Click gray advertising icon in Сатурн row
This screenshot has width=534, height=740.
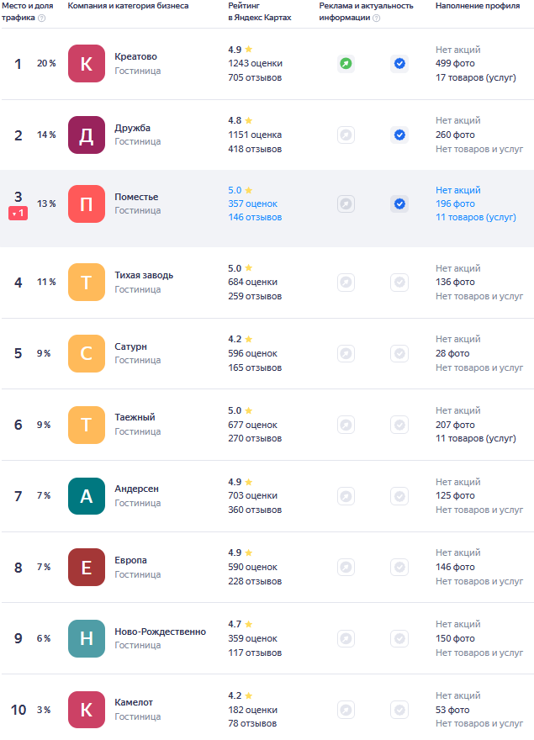coord(346,353)
